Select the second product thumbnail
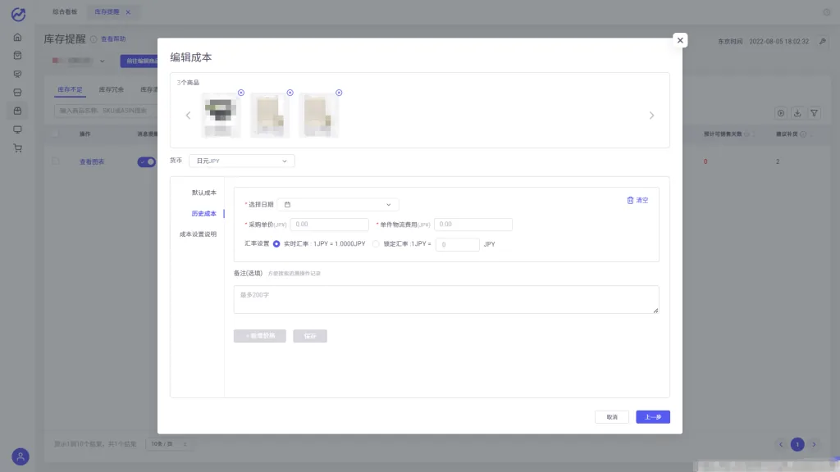The image size is (840, 472). pos(270,116)
